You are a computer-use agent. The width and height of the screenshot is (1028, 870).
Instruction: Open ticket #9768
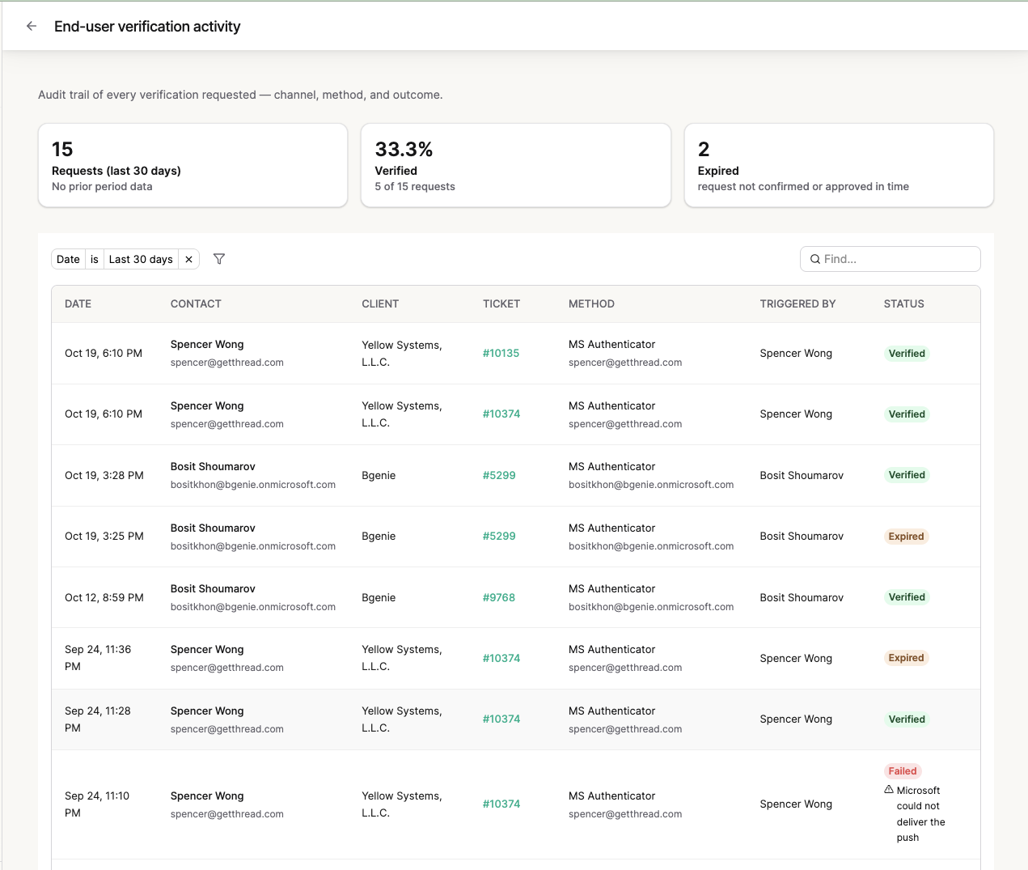point(499,598)
